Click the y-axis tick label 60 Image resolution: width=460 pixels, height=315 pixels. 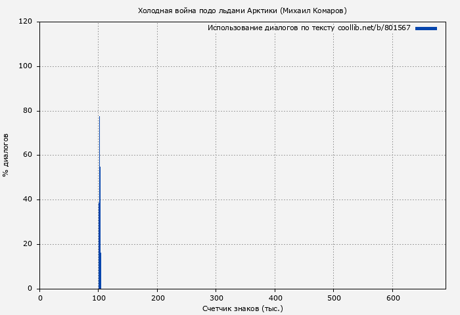coord(28,156)
